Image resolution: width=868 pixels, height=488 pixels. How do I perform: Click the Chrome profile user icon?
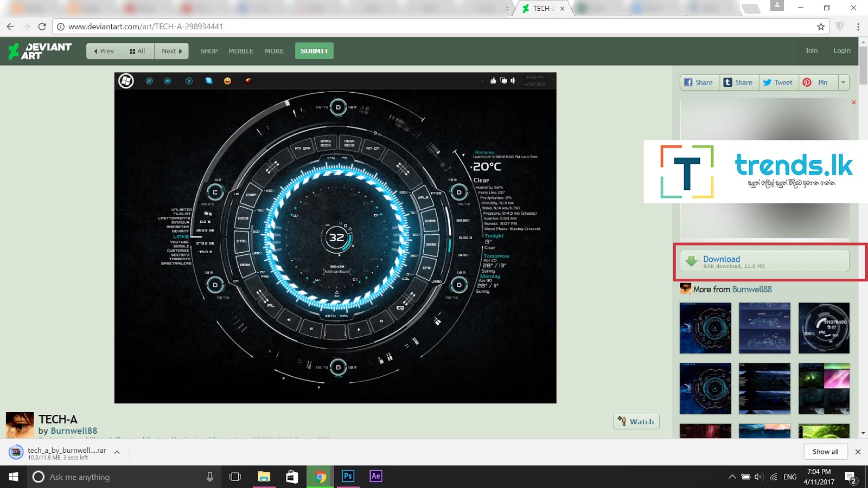point(777,5)
